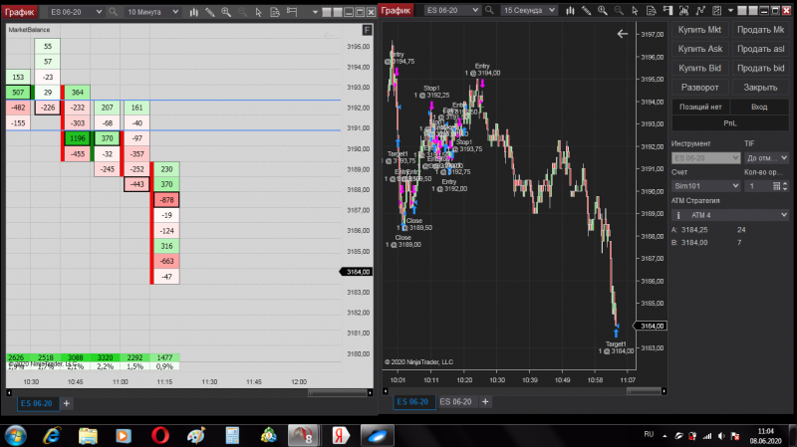The image size is (797, 447).
Task: Open indicators icon in right chart toolbar
Action: click(684, 10)
